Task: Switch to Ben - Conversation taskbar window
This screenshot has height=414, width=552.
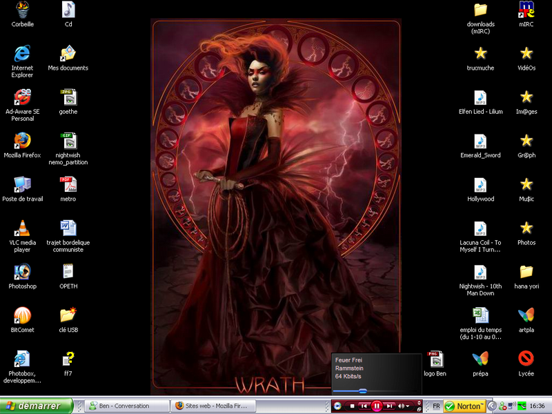Action: (x=127, y=406)
